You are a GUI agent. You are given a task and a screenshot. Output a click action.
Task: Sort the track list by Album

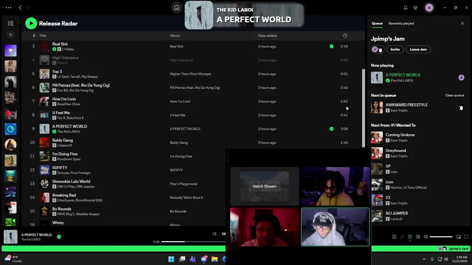click(175, 36)
